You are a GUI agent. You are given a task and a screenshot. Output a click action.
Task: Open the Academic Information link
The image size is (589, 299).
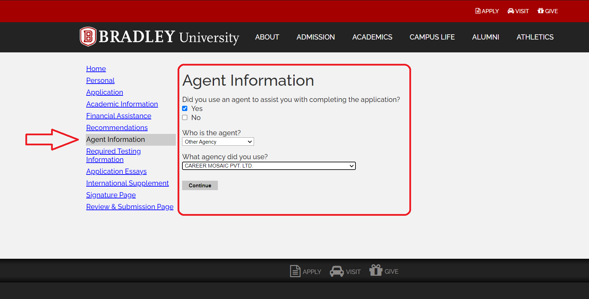click(x=122, y=104)
